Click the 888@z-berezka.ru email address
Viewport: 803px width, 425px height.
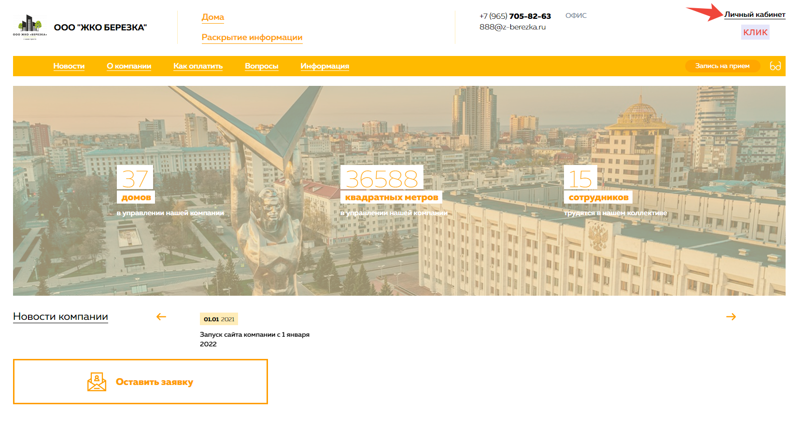[x=512, y=27]
